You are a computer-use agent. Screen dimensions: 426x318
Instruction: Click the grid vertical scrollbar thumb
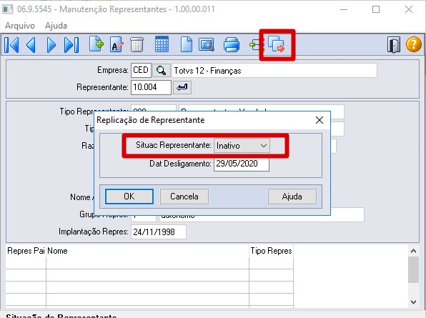click(x=414, y=270)
